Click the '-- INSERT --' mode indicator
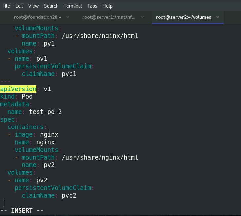The width and height of the screenshot is (241, 216). (22, 210)
